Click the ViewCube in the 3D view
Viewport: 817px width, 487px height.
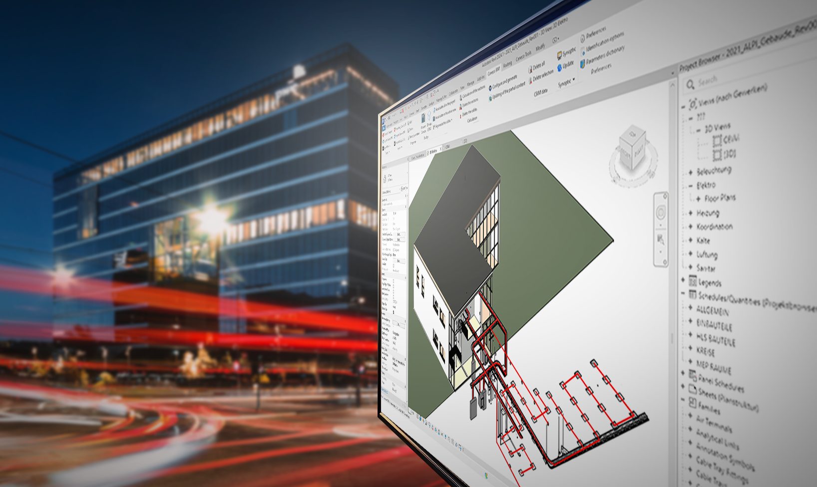[x=632, y=146]
